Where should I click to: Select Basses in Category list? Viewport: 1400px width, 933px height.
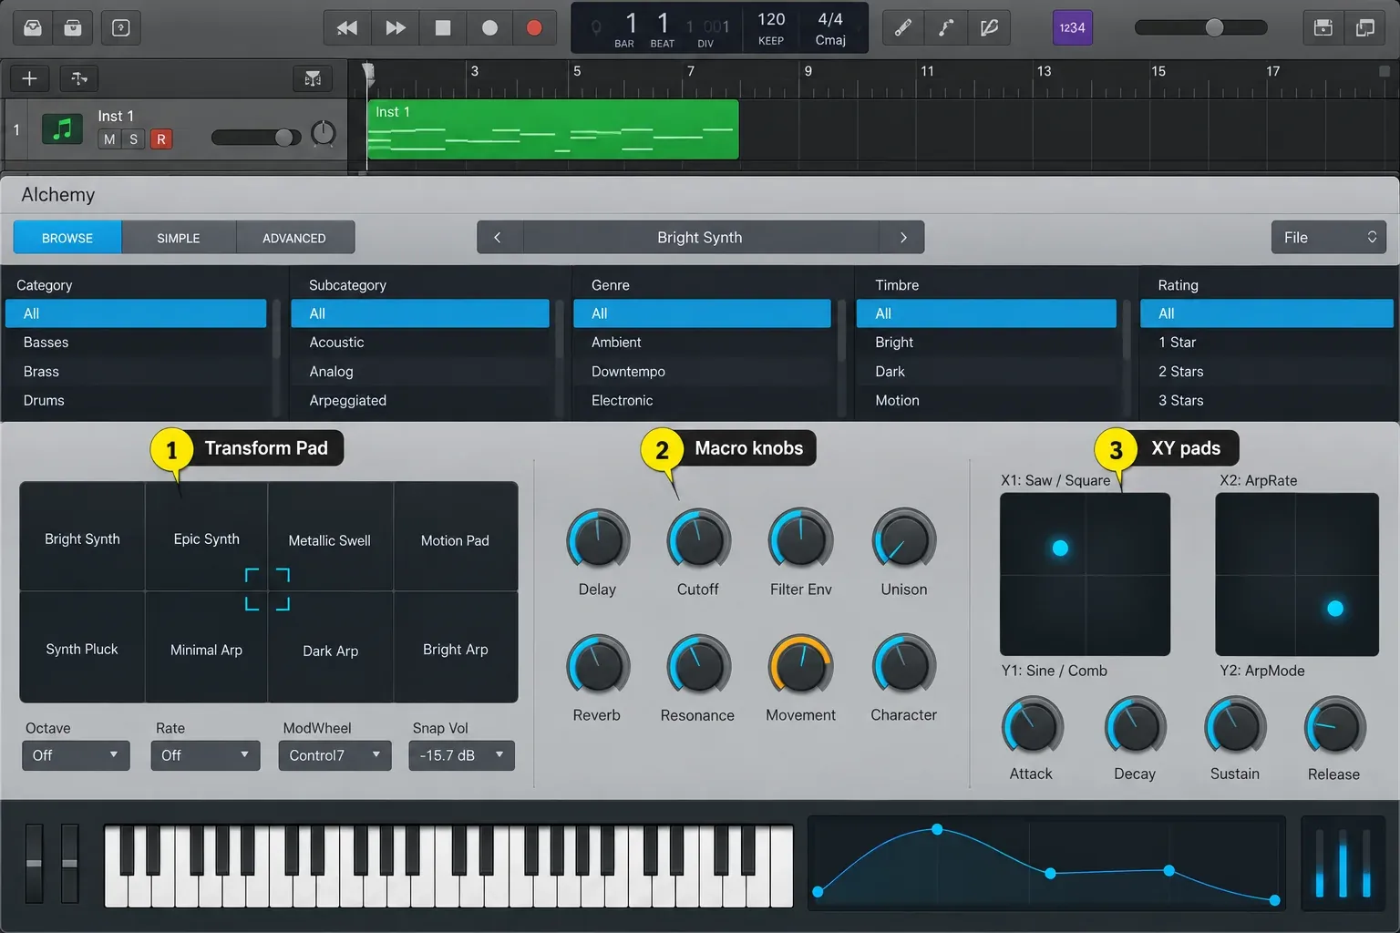pyautogui.click(x=136, y=343)
